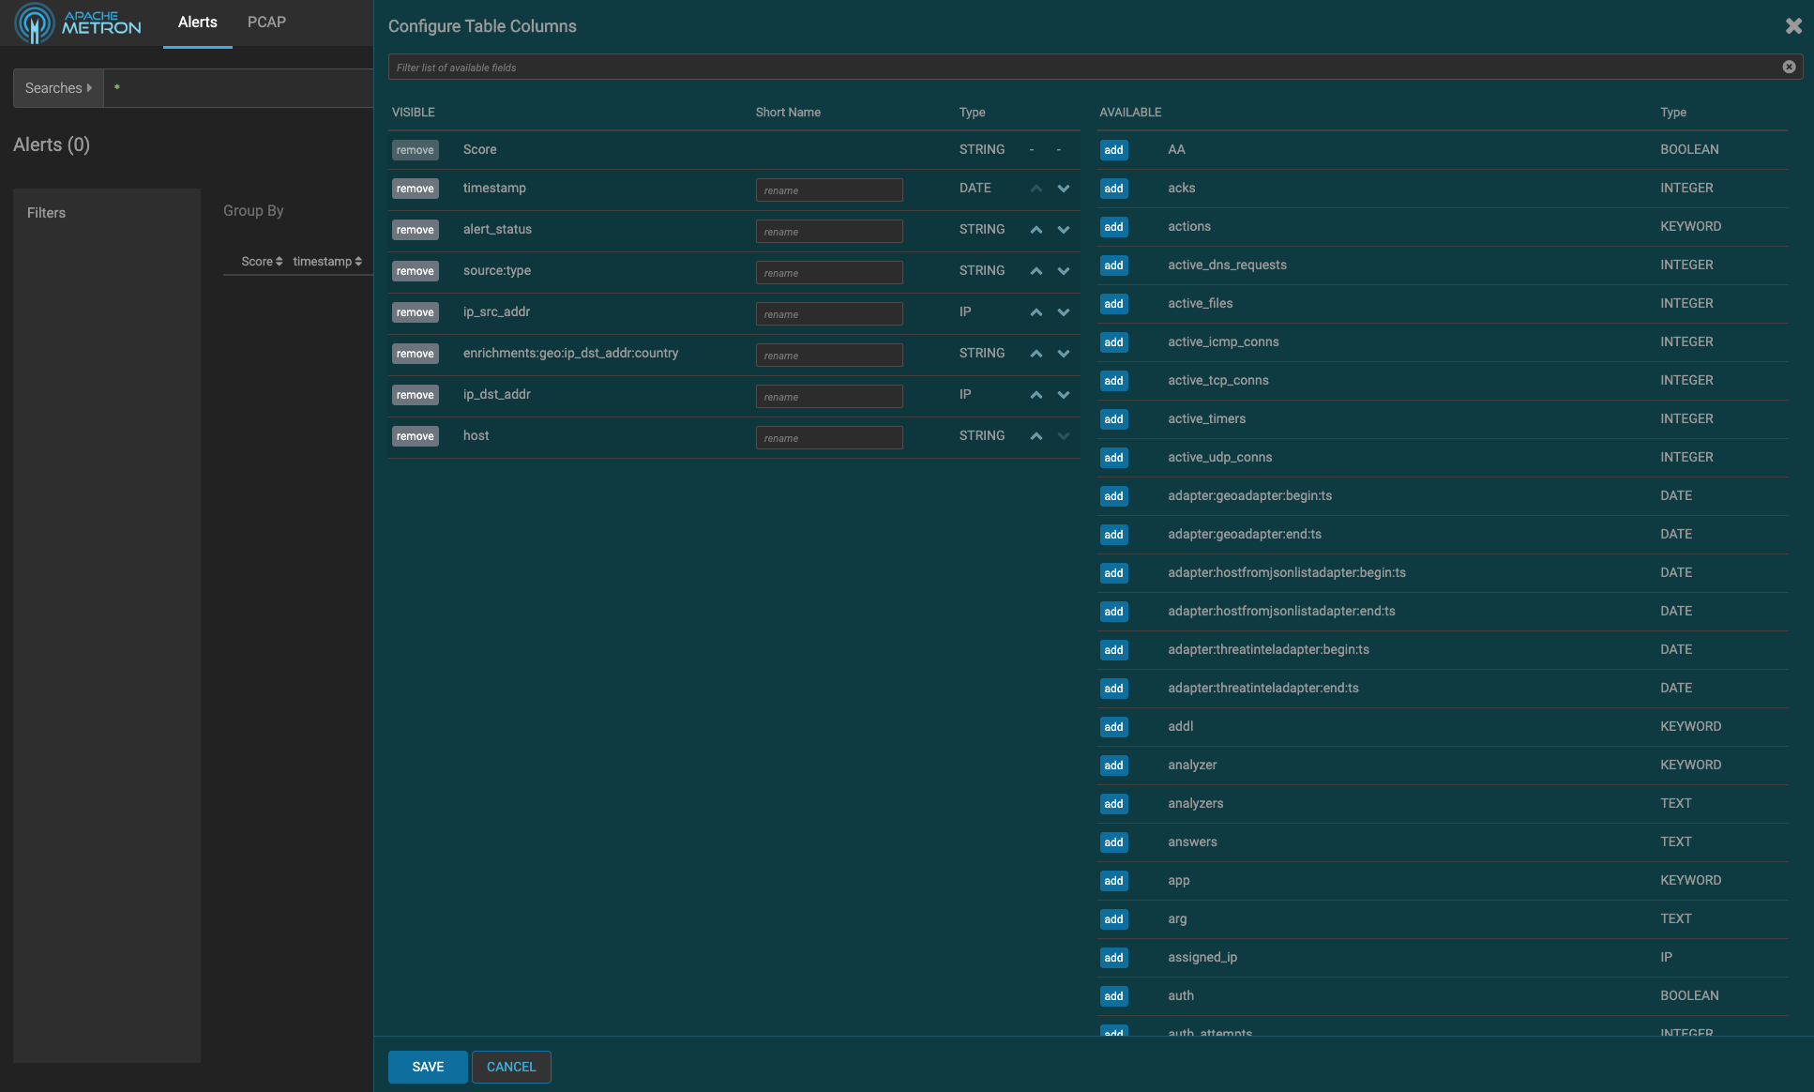Viewport: 1814px width, 1092px height.
Task: Sort table by timestamp column header
Action: [327, 262]
